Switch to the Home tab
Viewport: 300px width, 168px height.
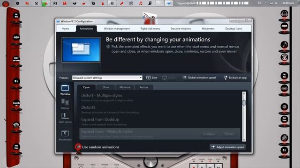pos(65,28)
